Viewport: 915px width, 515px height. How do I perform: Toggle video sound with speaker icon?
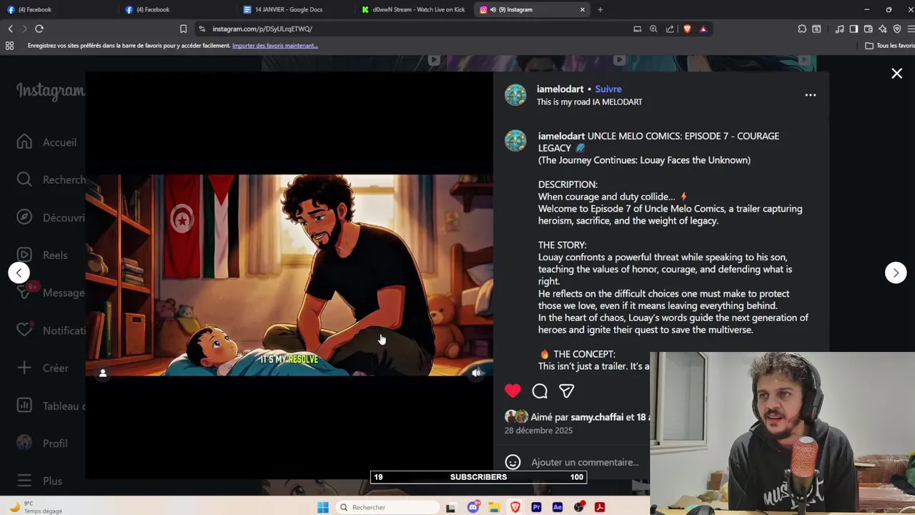(x=476, y=373)
